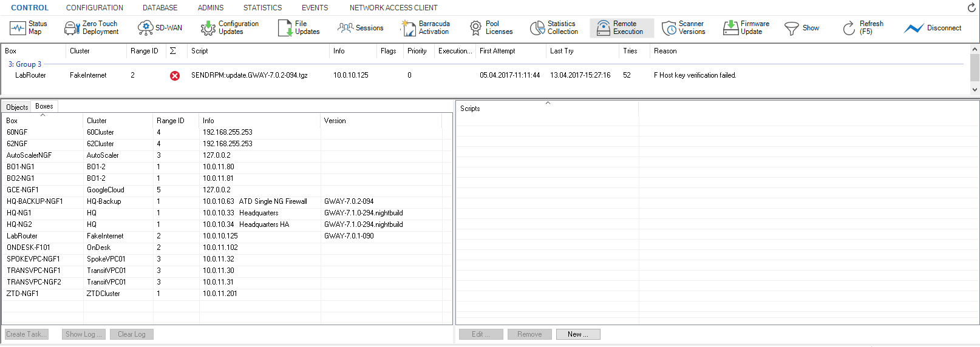Click the Show Log button
Viewport: 980px width, 347px height.
pos(84,334)
